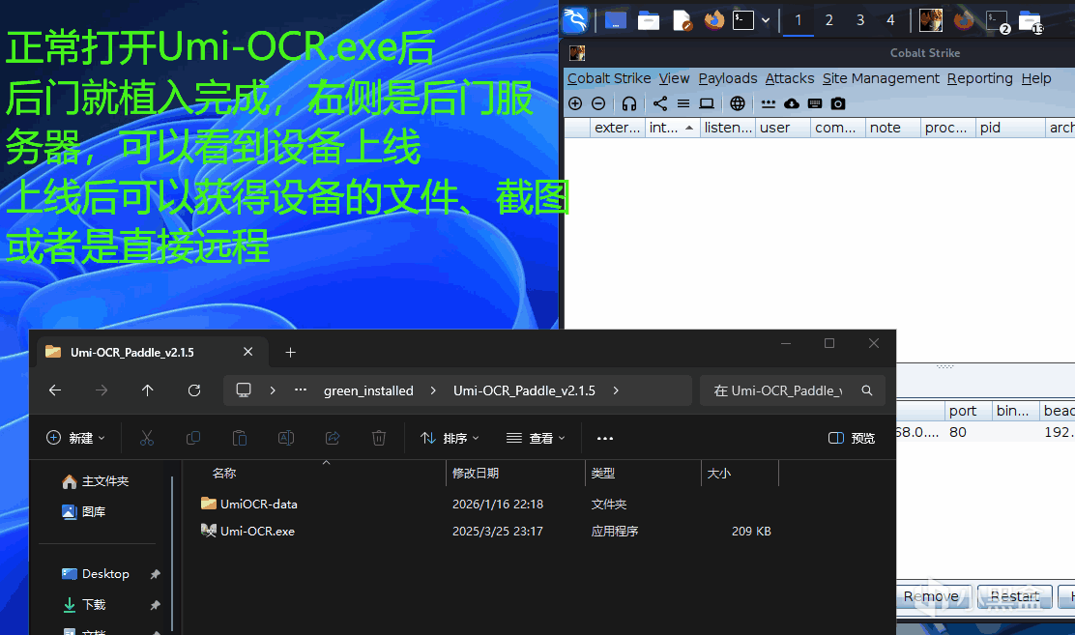Viewport: 1075px width, 635px height.
Task: Select port value 80 in listeners table
Action: pos(958,432)
